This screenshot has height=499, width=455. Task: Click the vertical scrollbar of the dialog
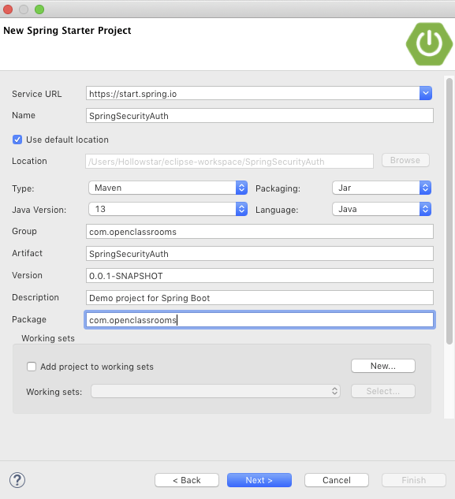(449, 211)
